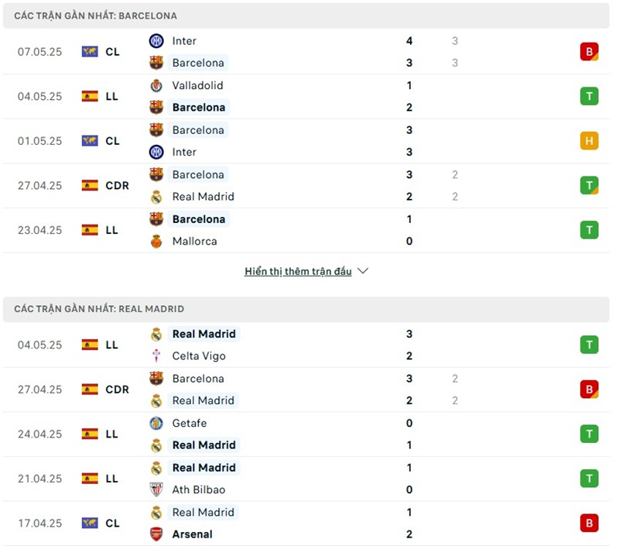The width and height of the screenshot is (619, 546).
Task: Click the Valladolid club crest
Action: pos(156,86)
